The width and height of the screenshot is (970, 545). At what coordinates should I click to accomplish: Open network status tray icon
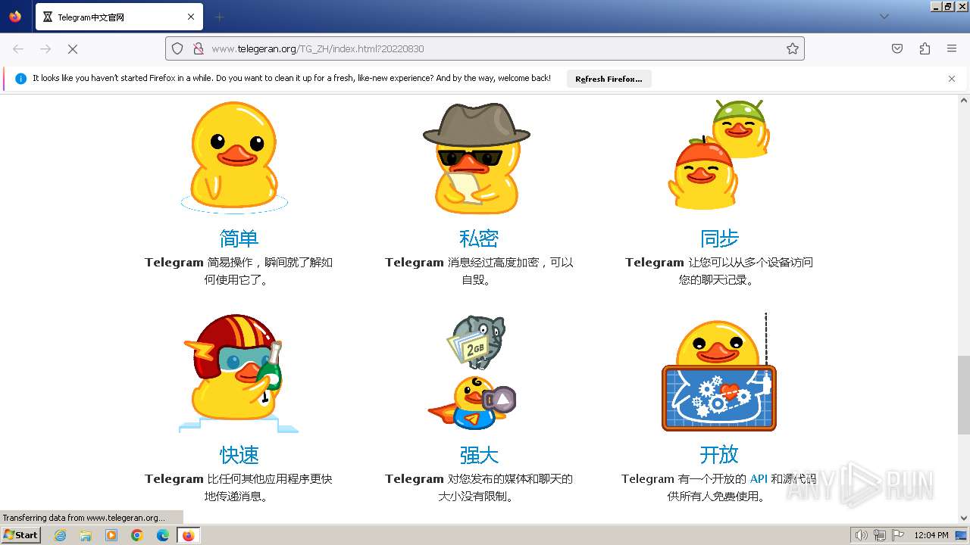click(x=880, y=535)
